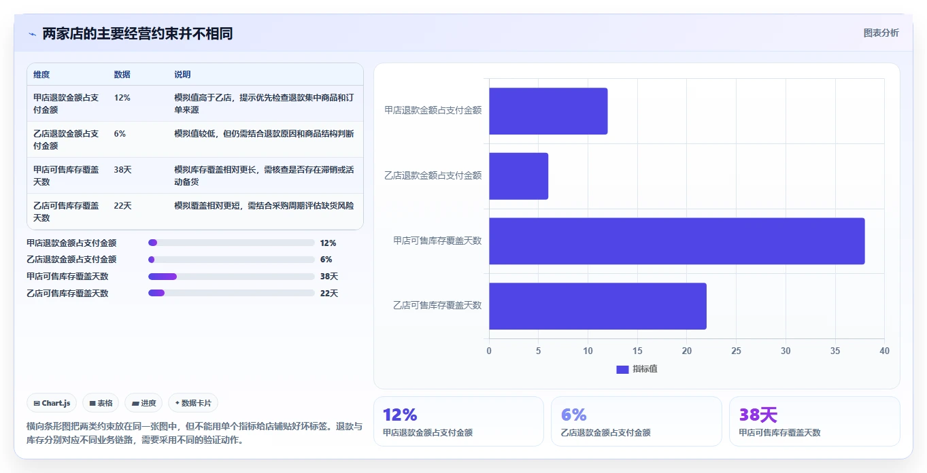Toggle the 指标值 legend swatch
The width and height of the screenshot is (927, 473).
click(x=622, y=369)
